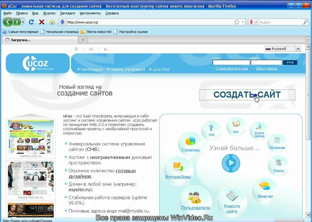Stop loading with the red X icon
Viewport: 312px width, 222px height.
[x=42, y=22]
